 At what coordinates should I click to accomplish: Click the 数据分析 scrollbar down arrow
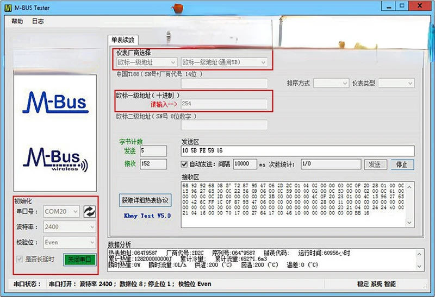[x=419, y=266]
